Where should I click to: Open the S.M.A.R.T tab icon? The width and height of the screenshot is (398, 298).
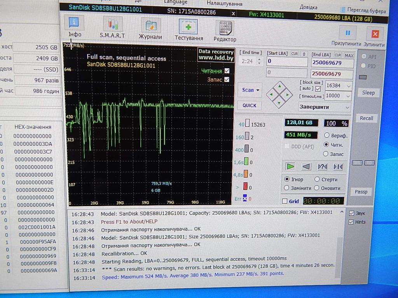coord(112,25)
